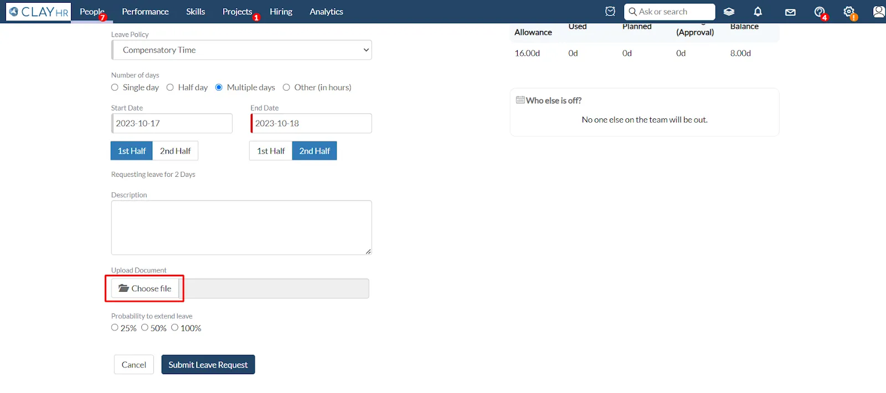This screenshot has height=393, width=886.
Task: Open the Performance menu
Action: click(145, 12)
